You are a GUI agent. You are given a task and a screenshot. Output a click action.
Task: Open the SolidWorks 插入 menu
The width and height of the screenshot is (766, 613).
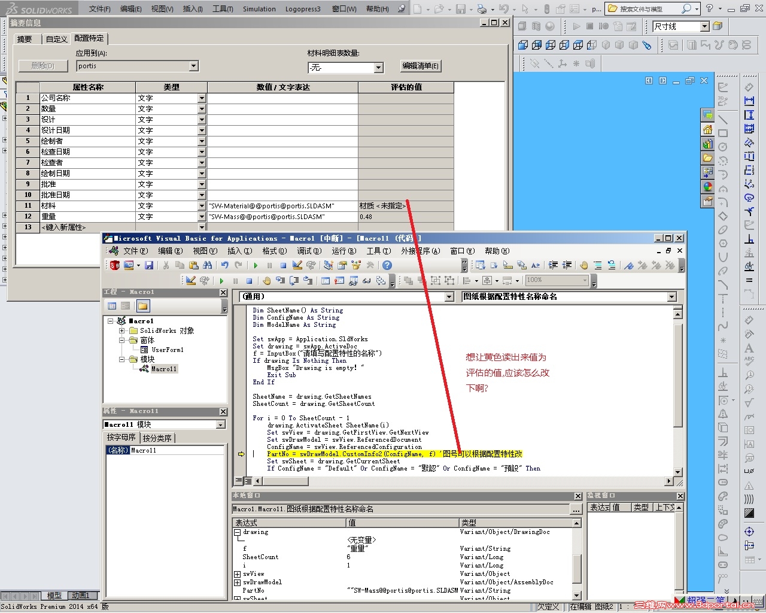[x=192, y=9]
